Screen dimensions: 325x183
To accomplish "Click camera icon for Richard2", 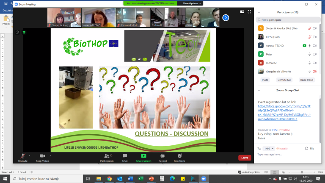I will [x=315, y=63].
